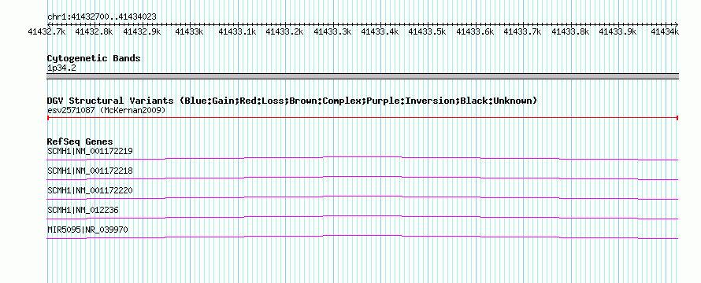Click the 41432.8k ruler label
The image size is (701, 283).
[x=95, y=31]
